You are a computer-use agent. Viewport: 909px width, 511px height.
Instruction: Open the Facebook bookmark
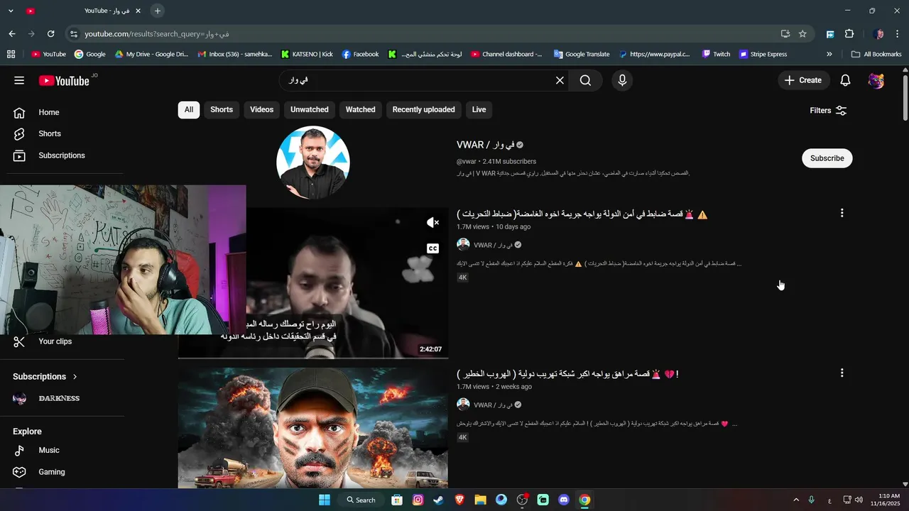pyautogui.click(x=360, y=54)
